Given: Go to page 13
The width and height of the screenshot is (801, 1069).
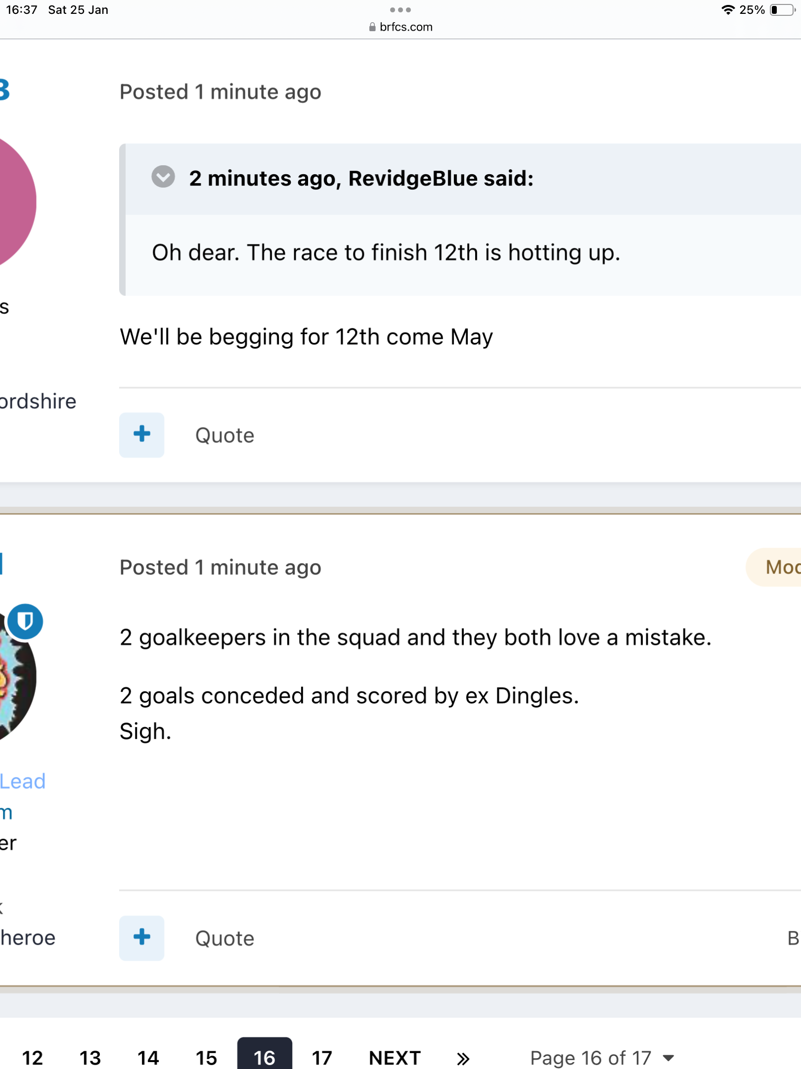Looking at the screenshot, I should point(90,1058).
